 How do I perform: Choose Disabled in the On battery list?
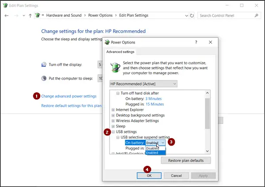click(x=155, y=148)
